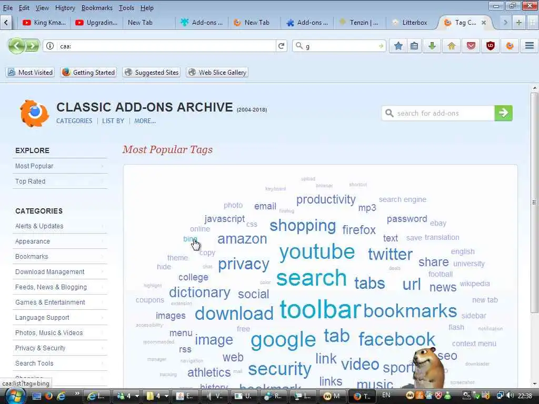Open the History menu
The width and height of the screenshot is (539, 404).
pyautogui.click(x=65, y=7)
